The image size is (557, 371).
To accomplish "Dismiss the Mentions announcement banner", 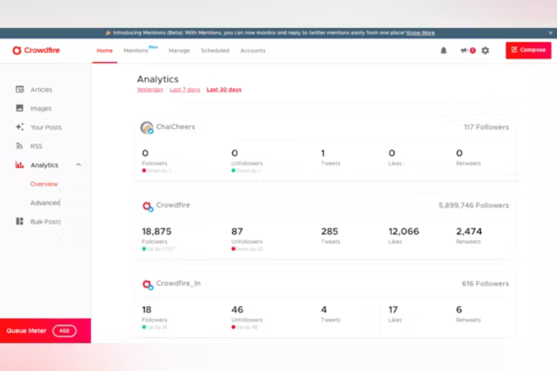I will pos(551,33).
